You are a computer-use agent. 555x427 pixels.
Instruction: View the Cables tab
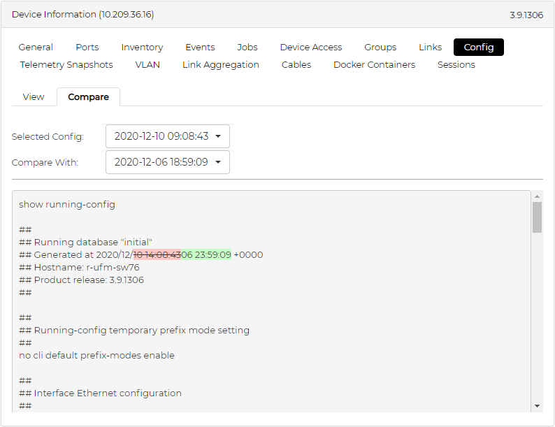(296, 65)
